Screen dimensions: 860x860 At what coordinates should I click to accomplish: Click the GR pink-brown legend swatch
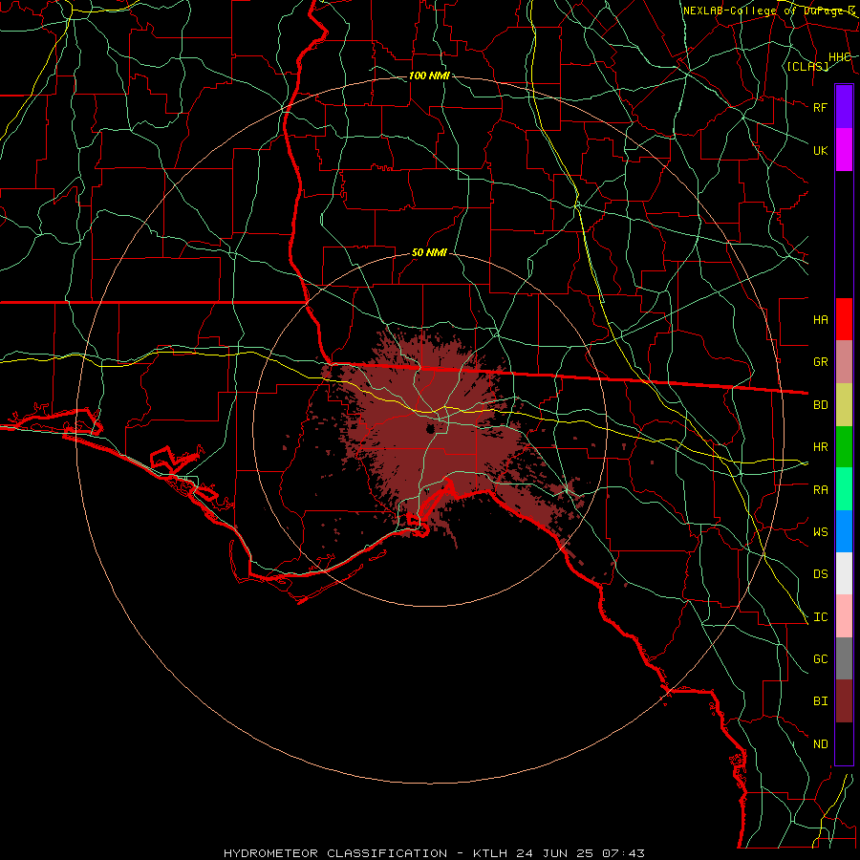(844, 362)
